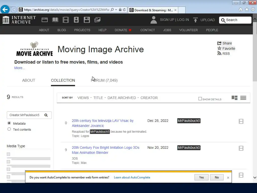The height and width of the screenshot is (193, 257).
Task: Click the Internet Archive logo
Action: pyautogui.click(x=19, y=20)
